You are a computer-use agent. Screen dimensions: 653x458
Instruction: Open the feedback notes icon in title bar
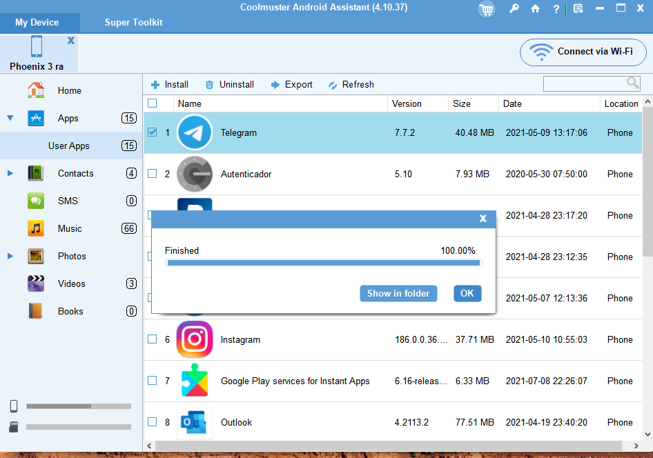coord(578,8)
